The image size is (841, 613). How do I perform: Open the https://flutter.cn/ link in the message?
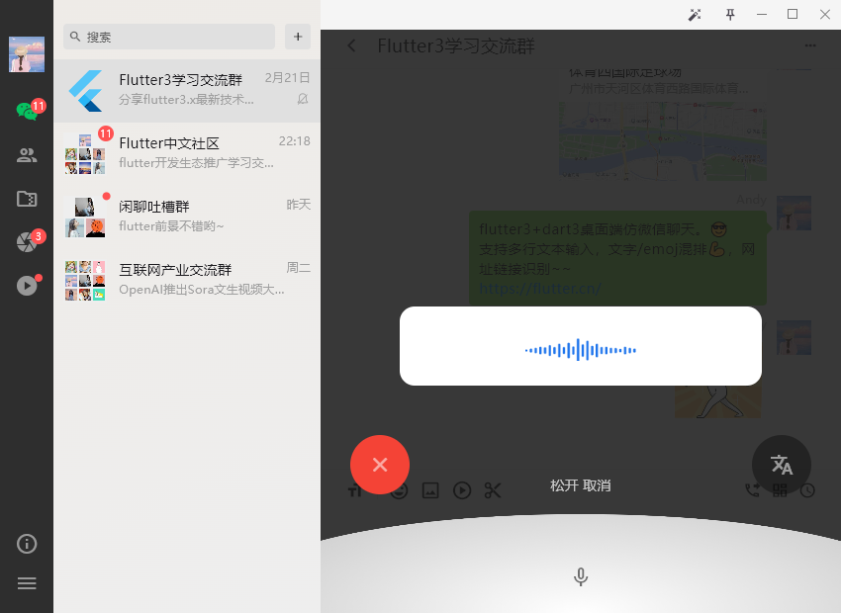(539, 289)
